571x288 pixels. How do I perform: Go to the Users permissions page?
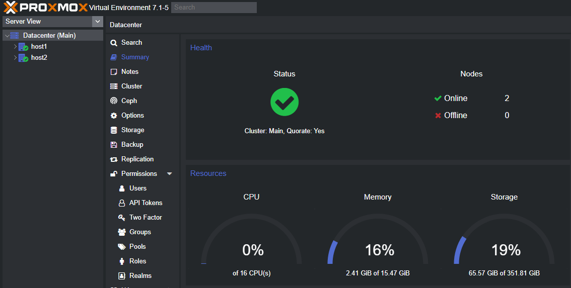coord(137,188)
